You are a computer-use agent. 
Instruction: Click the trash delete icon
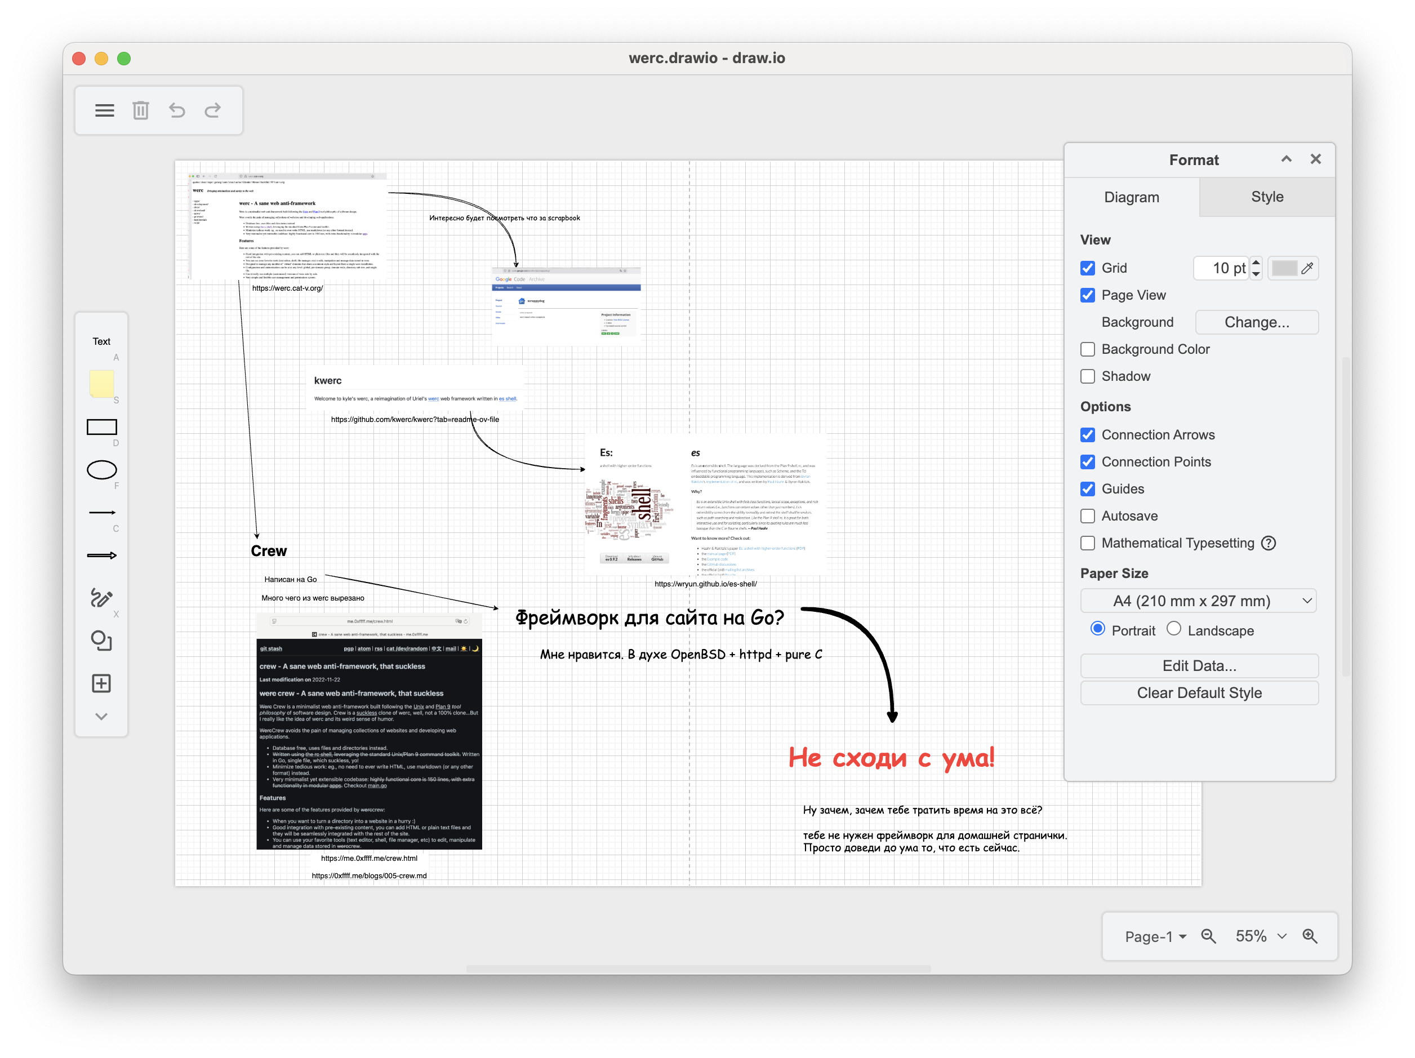coord(141,110)
